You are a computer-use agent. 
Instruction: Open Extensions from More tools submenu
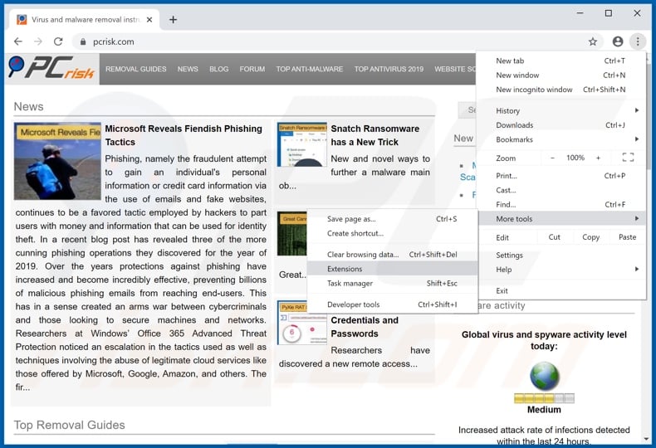click(392, 269)
